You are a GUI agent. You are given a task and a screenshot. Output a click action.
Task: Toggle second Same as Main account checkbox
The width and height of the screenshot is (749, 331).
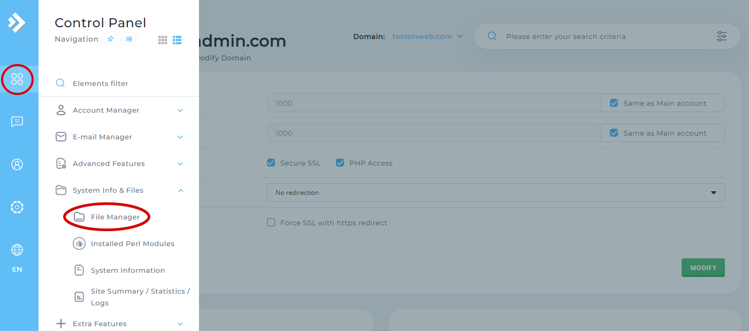coord(614,133)
